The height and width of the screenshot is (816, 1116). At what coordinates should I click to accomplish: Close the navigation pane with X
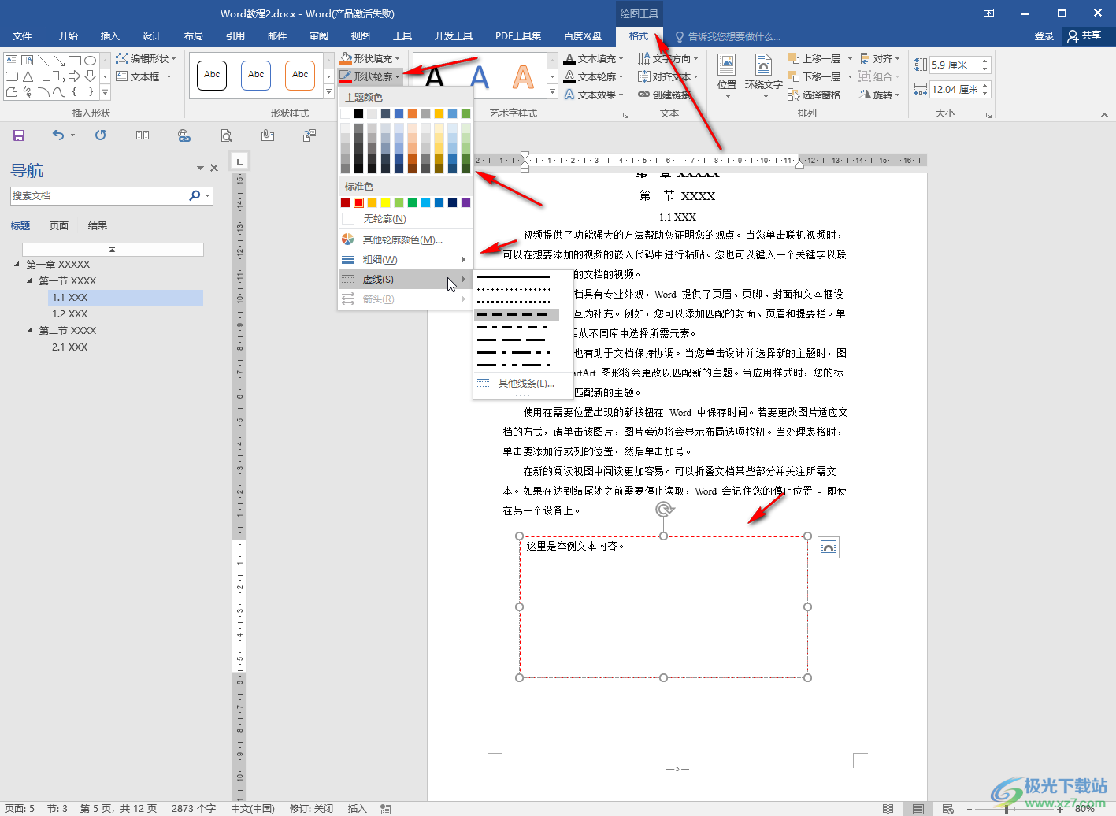click(213, 168)
